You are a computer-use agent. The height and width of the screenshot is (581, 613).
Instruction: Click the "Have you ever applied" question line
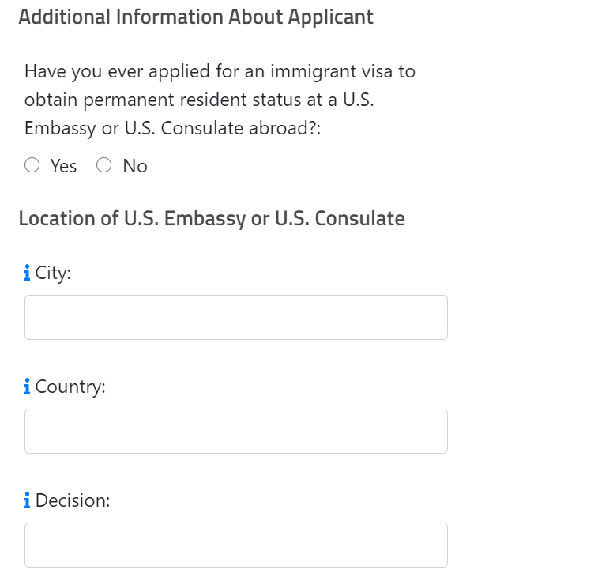click(220, 72)
